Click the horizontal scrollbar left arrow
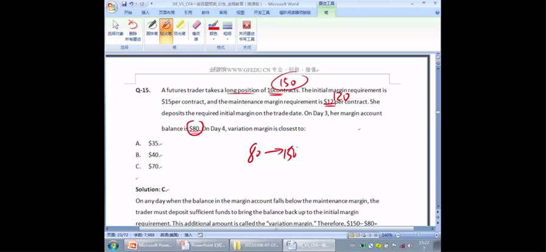The height and width of the screenshot is (252, 546). click(107, 229)
